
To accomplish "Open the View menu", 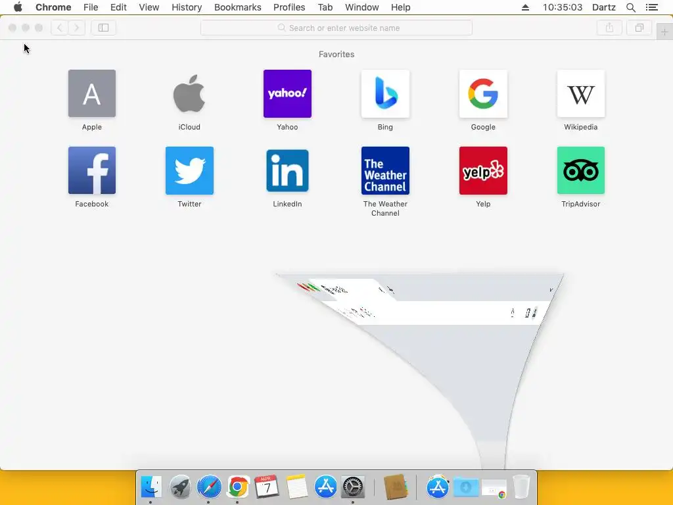I will click(x=149, y=7).
